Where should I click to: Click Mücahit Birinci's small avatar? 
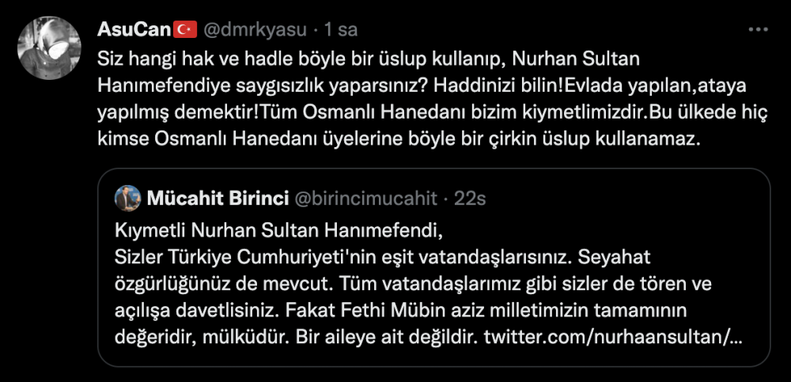127,200
